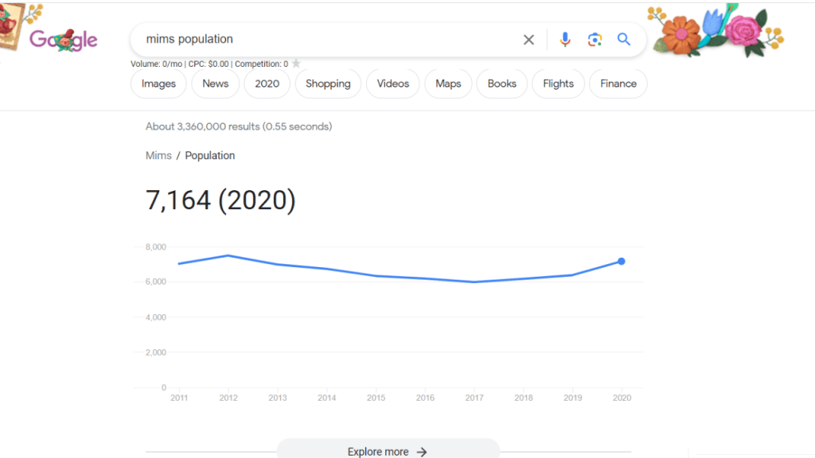
Task: Click the floral doodle on the right
Action: click(716, 32)
